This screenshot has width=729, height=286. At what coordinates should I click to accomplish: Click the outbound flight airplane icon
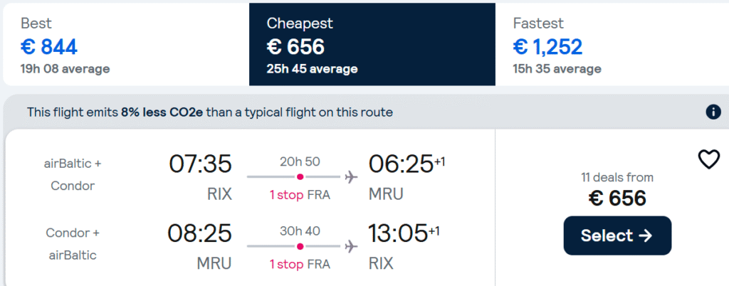352,177
